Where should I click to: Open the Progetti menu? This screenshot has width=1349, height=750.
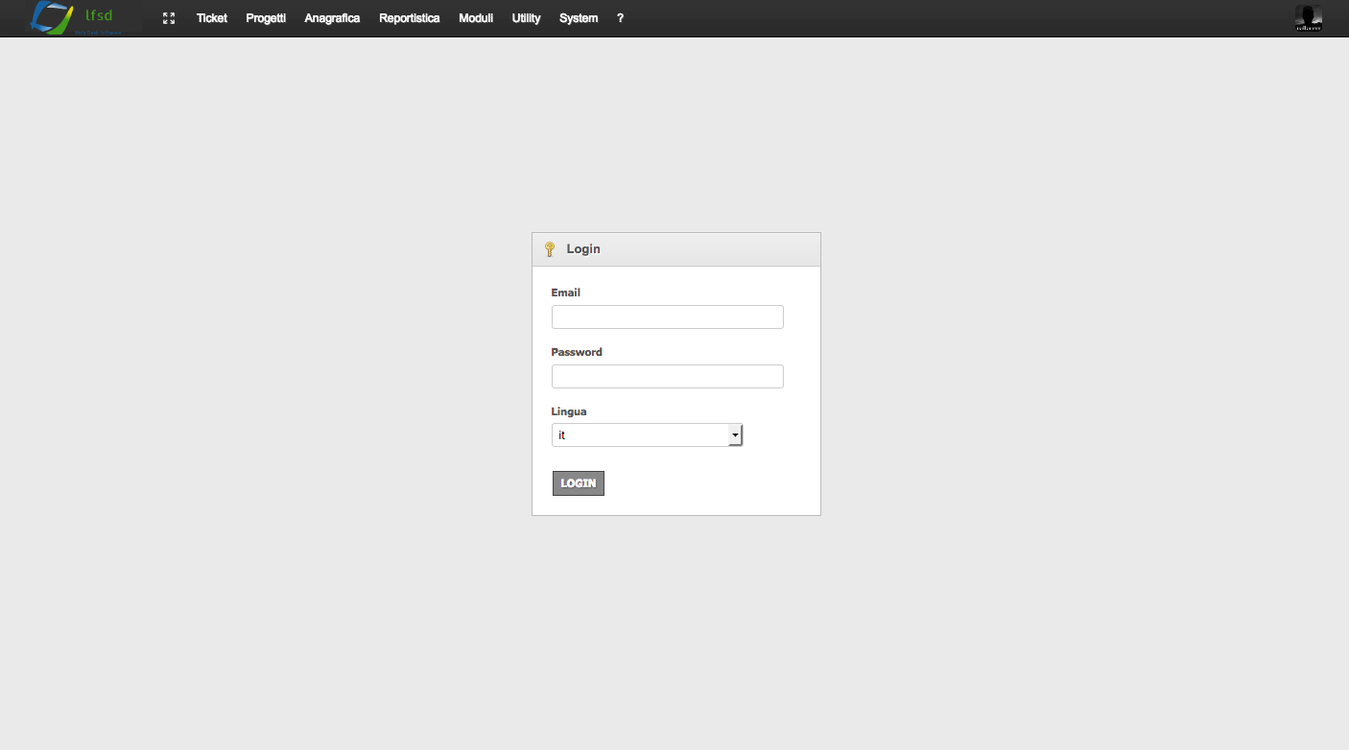click(266, 17)
